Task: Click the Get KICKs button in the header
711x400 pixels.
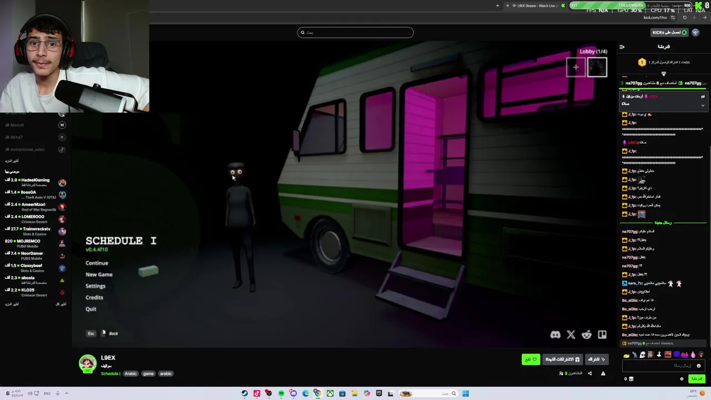Action: coord(669,32)
